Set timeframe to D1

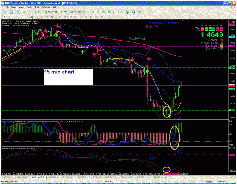(x=91, y=17)
